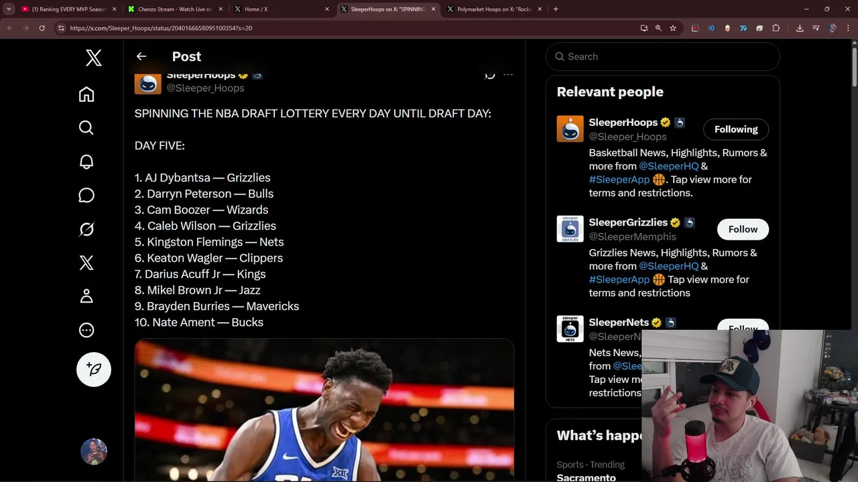Open @SleeperHQ mention in SleeperGrizzlies bio
Screen dimensions: 858x482
pos(668,266)
